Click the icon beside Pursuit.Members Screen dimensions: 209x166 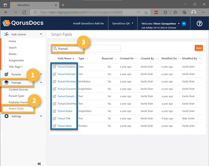pyautogui.click(x=55, y=81)
